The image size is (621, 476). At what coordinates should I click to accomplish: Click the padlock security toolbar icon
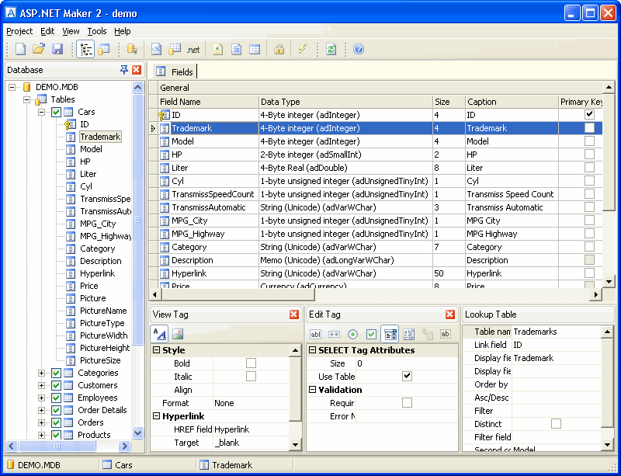click(x=279, y=49)
